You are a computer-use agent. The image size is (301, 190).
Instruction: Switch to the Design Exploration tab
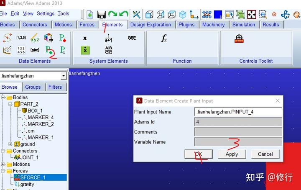150,25
